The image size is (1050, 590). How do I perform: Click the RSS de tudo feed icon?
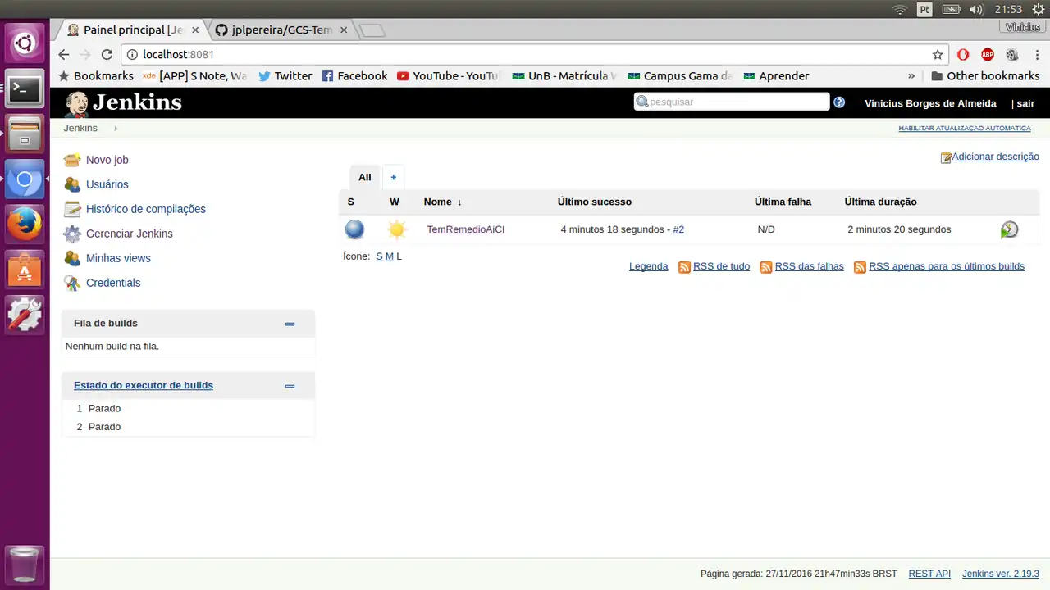[x=684, y=267]
